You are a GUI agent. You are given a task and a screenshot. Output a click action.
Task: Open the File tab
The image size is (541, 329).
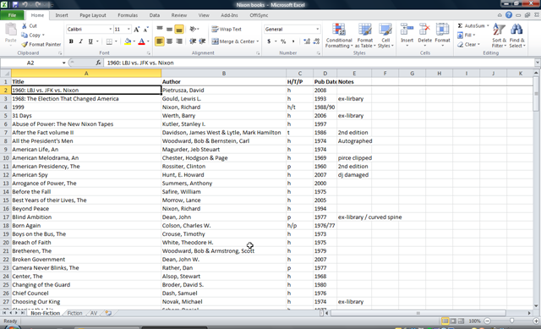(12, 15)
